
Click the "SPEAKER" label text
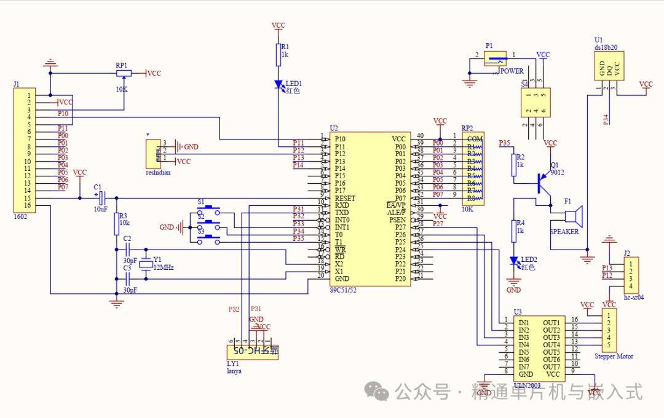(564, 232)
